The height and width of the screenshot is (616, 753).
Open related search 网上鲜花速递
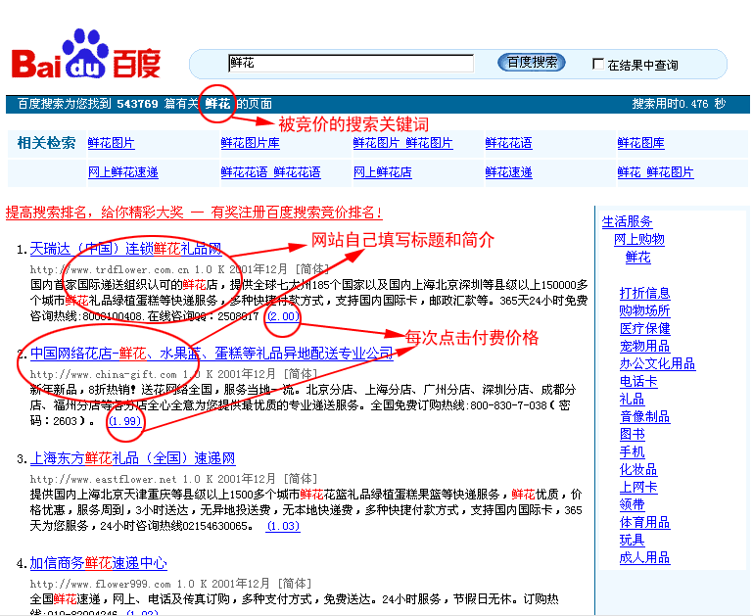[122, 172]
